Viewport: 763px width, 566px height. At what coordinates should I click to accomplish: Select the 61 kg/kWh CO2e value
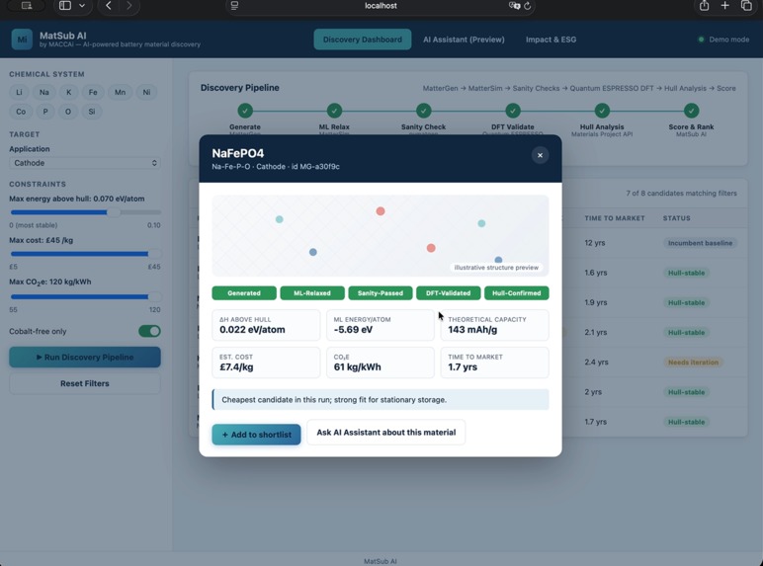357,367
